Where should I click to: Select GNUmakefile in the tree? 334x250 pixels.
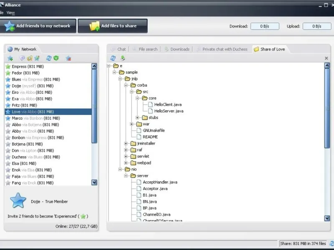tap(154, 130)
